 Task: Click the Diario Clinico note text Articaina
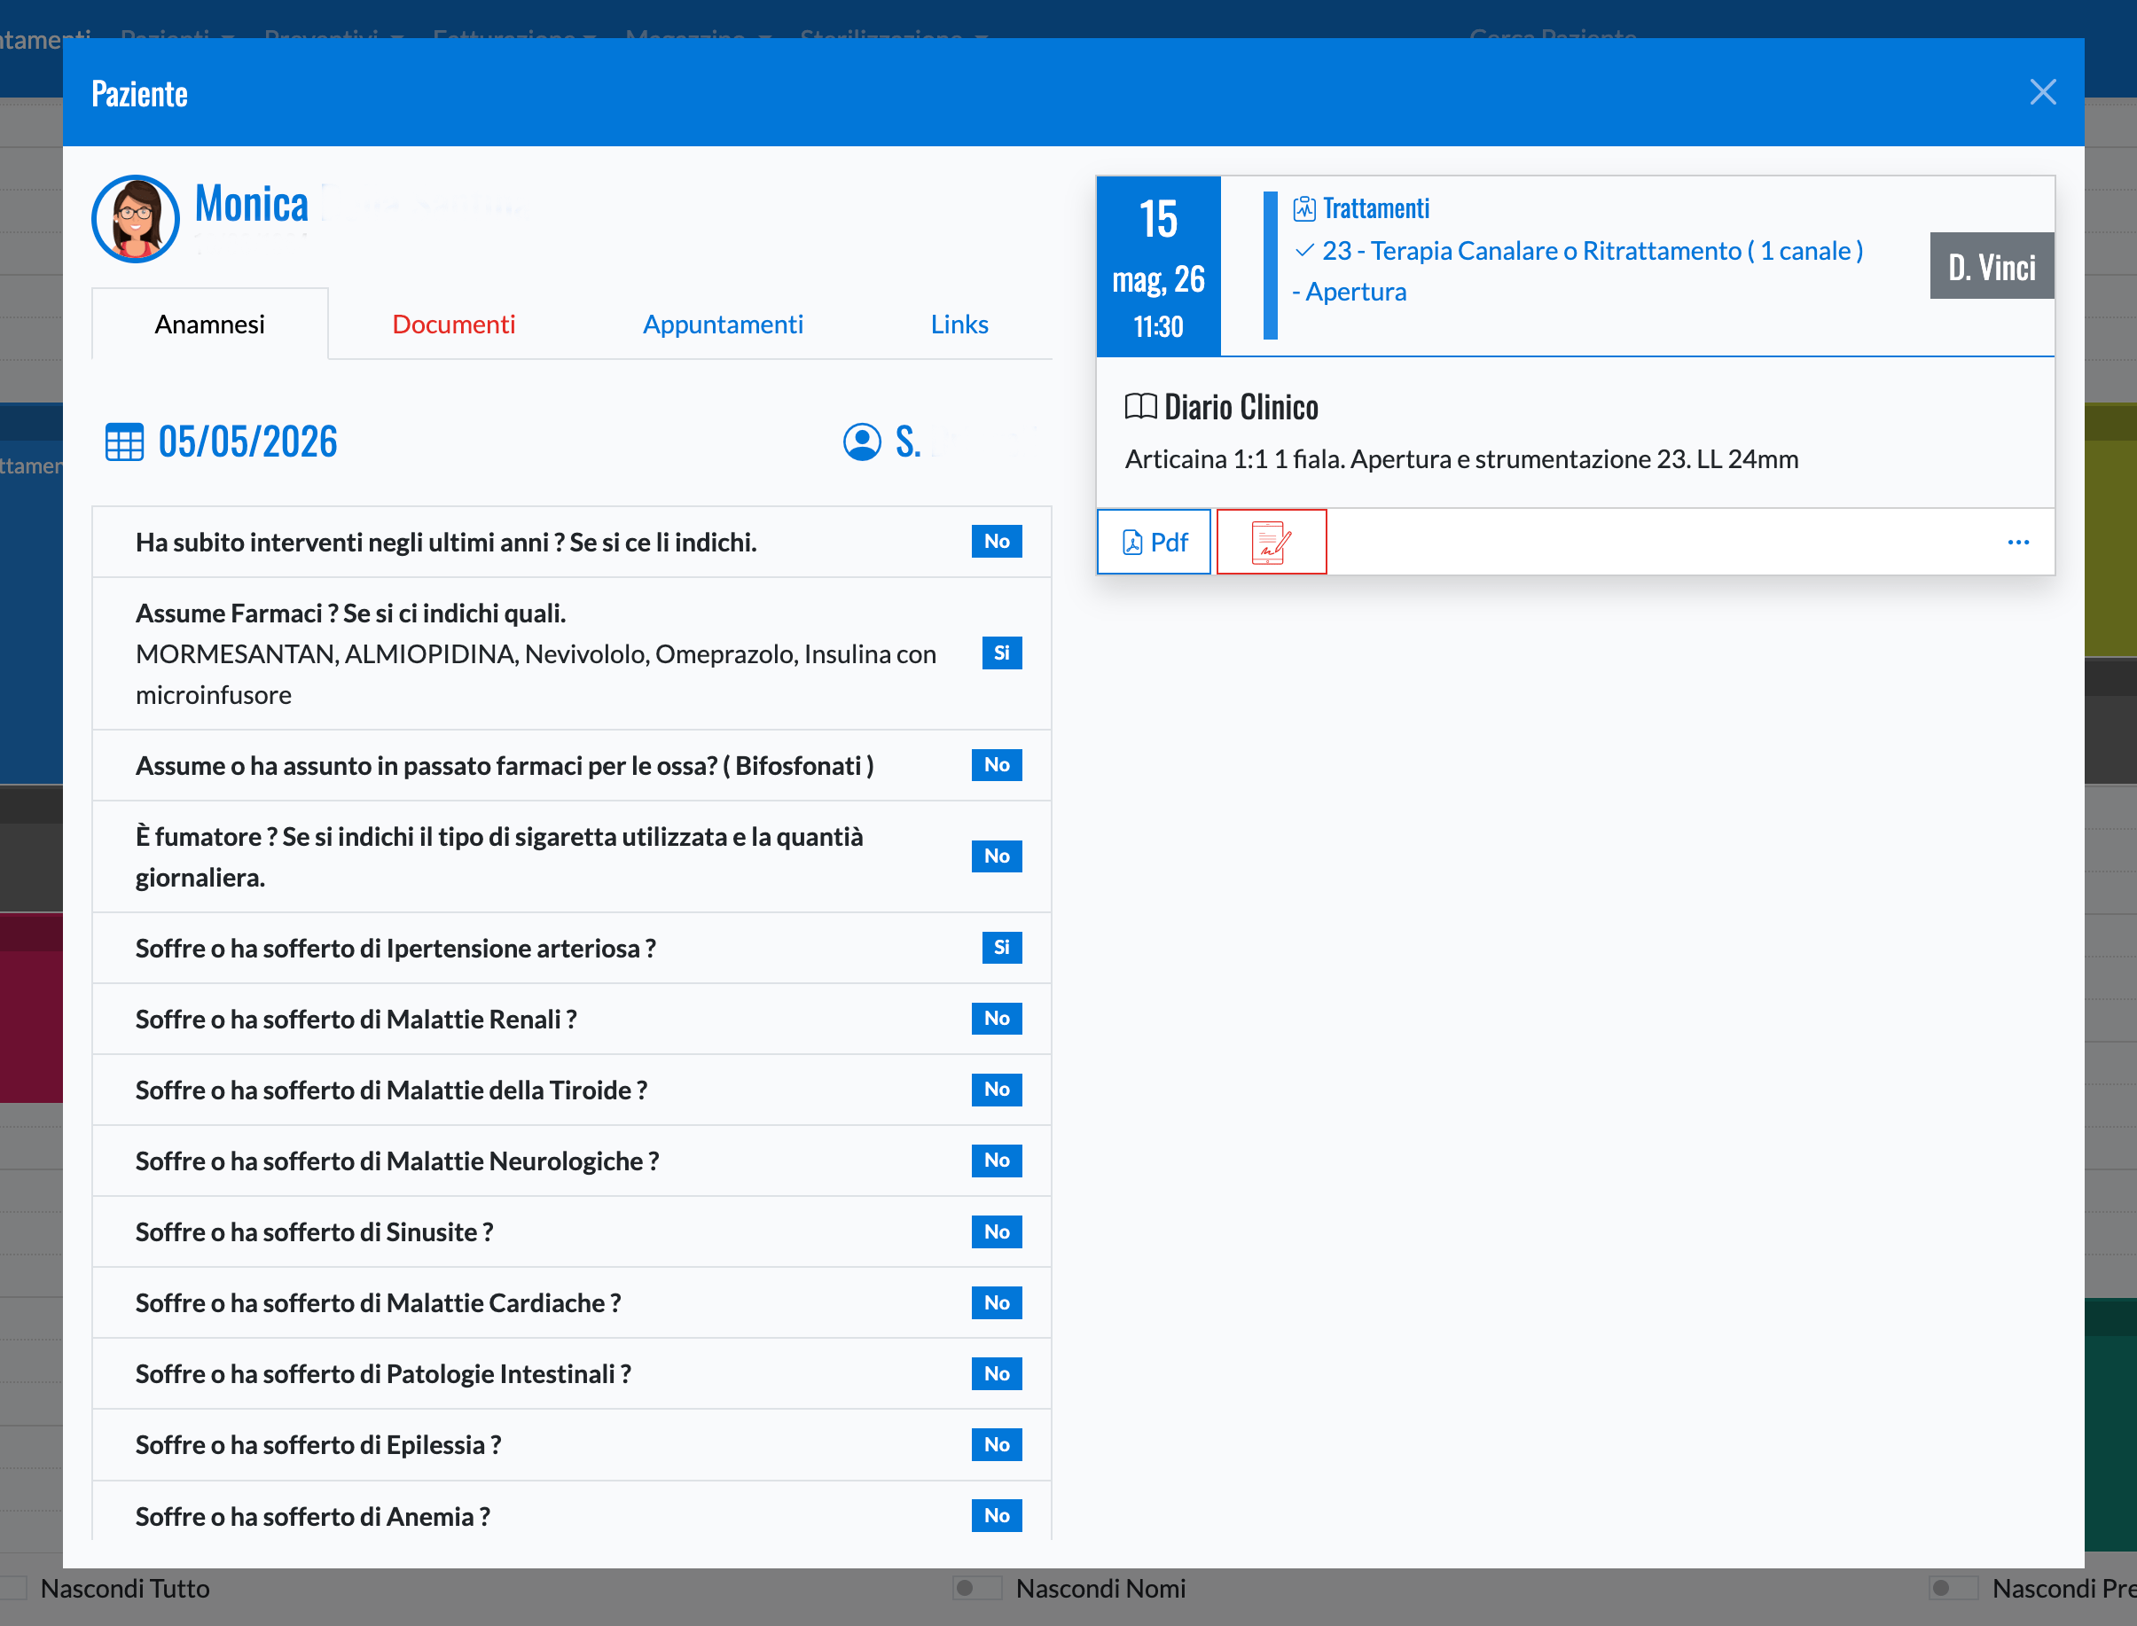1461,458
